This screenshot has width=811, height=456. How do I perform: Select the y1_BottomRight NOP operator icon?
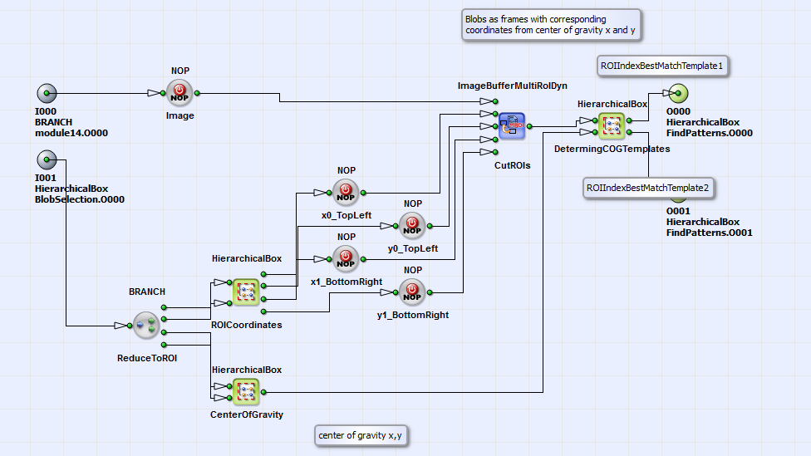click(x=412, y=292)
